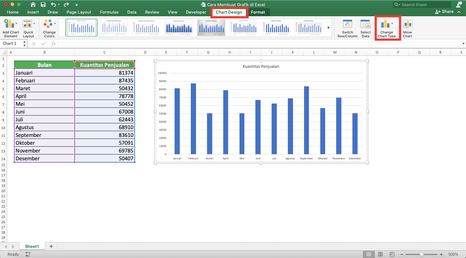Click the Save disk icon

(43, 5)
